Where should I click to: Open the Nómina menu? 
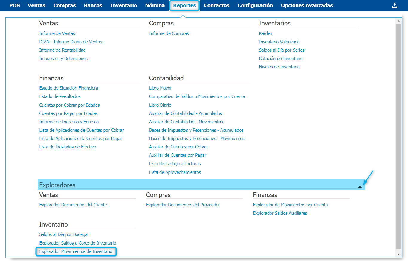(x=155, y=5)
